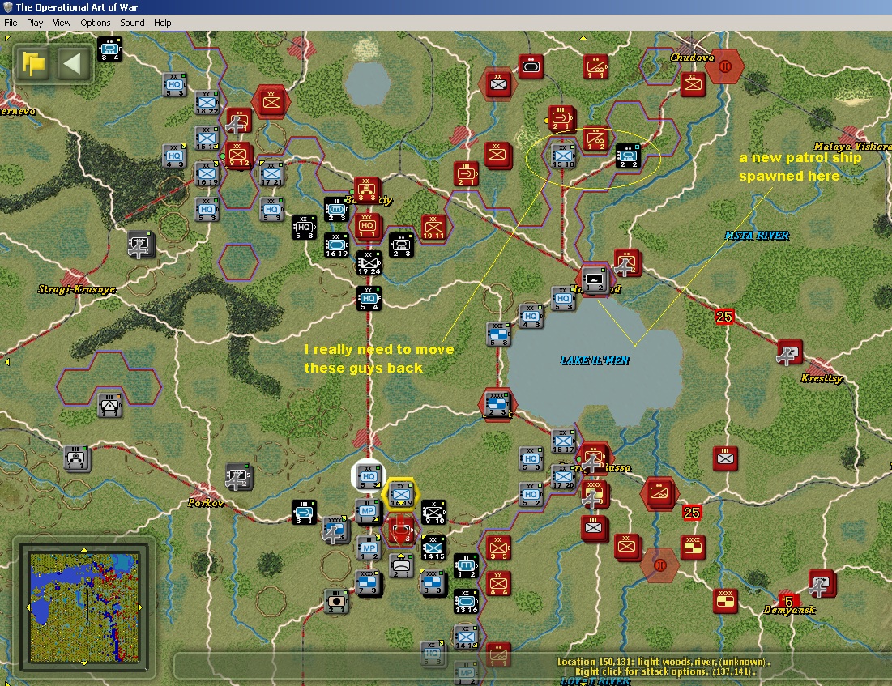The image size is (892, 686).
Task: Select gray HQ unit 4 3 near Strugi
Action: coord(174,156)
